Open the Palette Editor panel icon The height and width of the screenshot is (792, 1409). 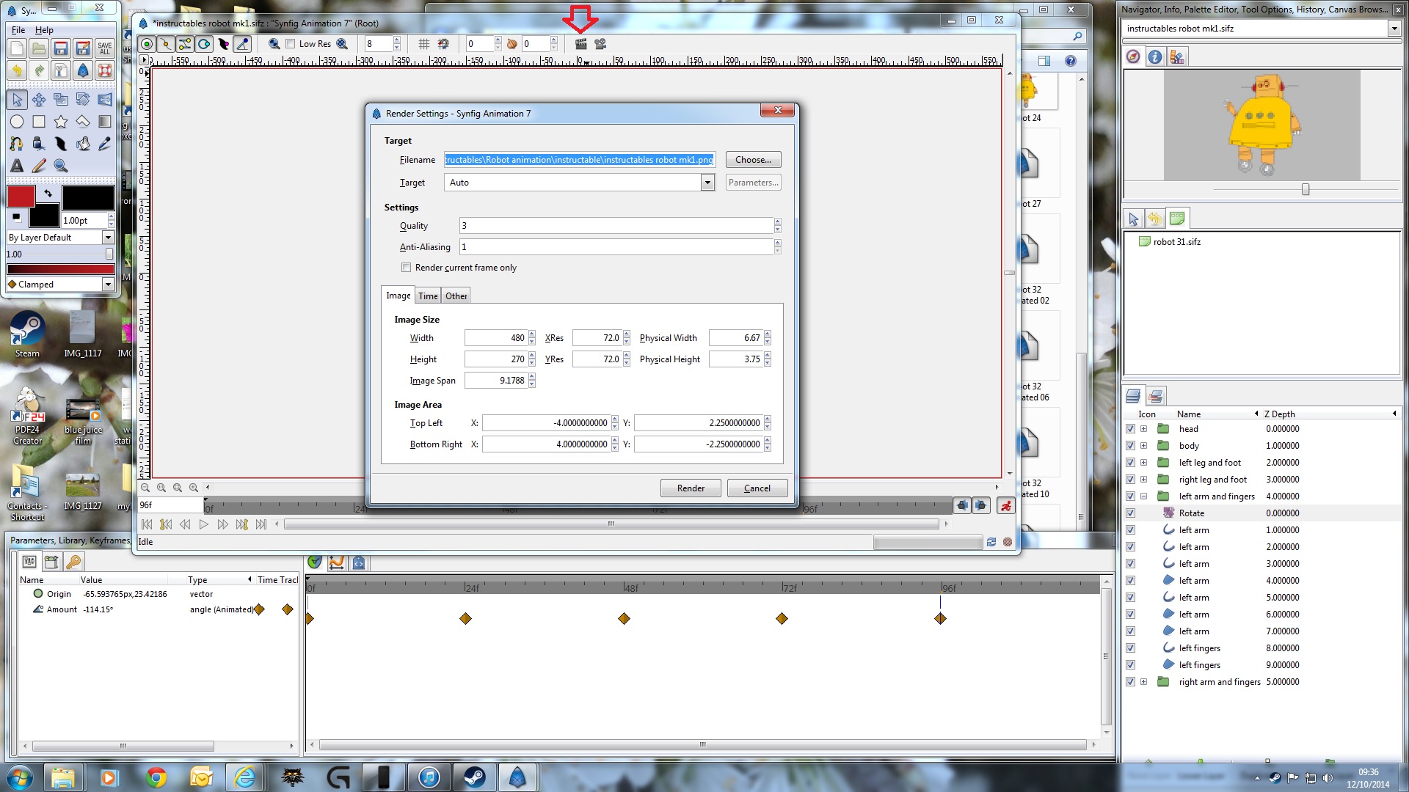pos(1177,56)
